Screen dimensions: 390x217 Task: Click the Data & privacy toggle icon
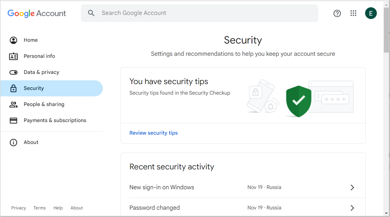point(13,72)
